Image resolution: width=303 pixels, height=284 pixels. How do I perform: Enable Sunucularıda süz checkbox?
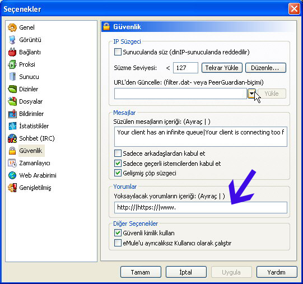tap(118, 52)
